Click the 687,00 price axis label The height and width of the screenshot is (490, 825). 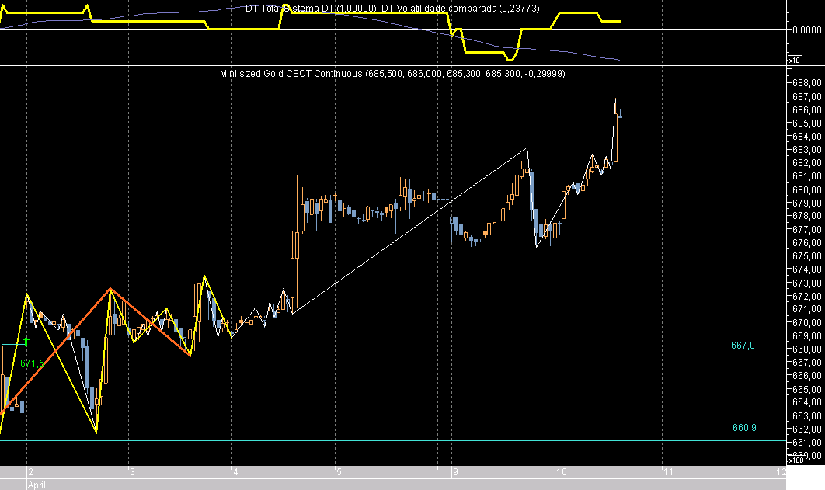(807, 97)
